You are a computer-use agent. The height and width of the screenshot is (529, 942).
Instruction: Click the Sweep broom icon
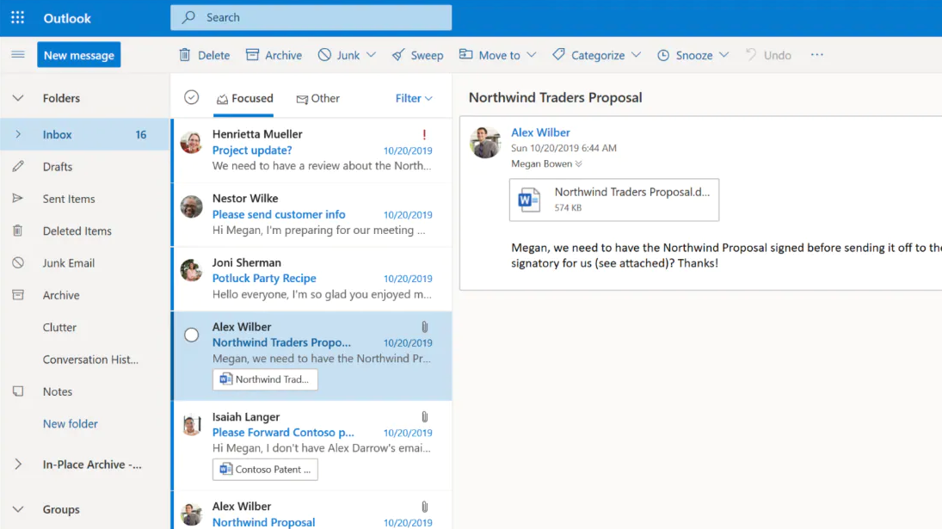coord(398,55)
